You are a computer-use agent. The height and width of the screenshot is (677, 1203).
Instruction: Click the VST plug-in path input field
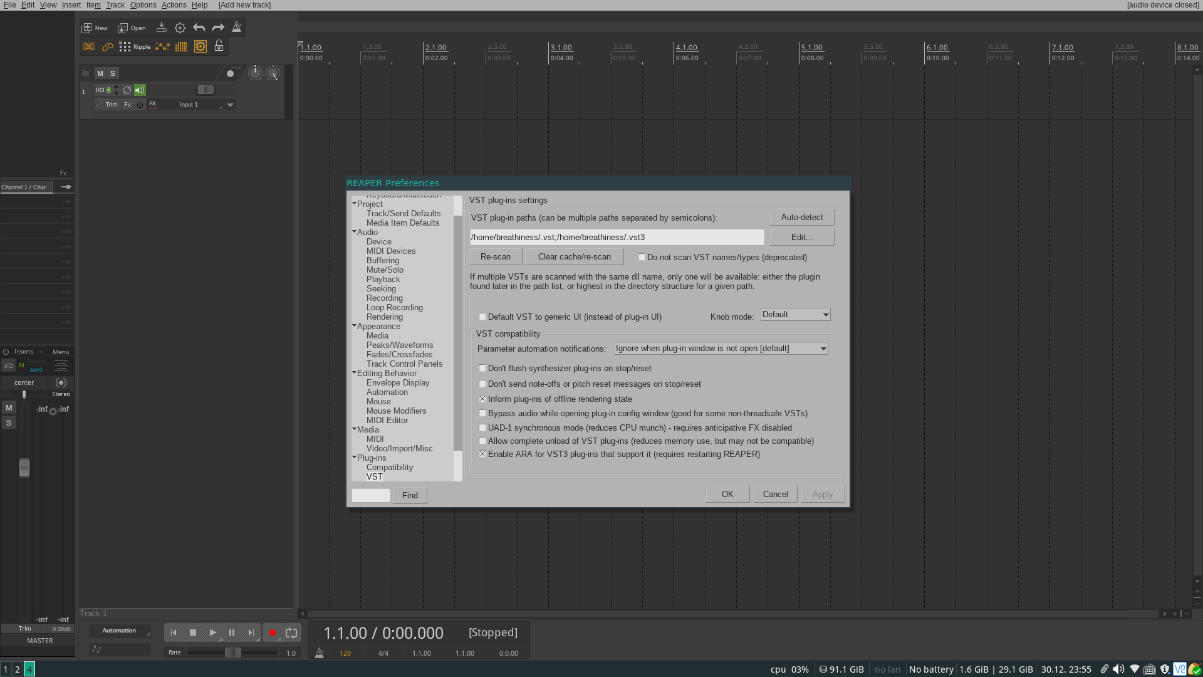click(x=615, y=236)
